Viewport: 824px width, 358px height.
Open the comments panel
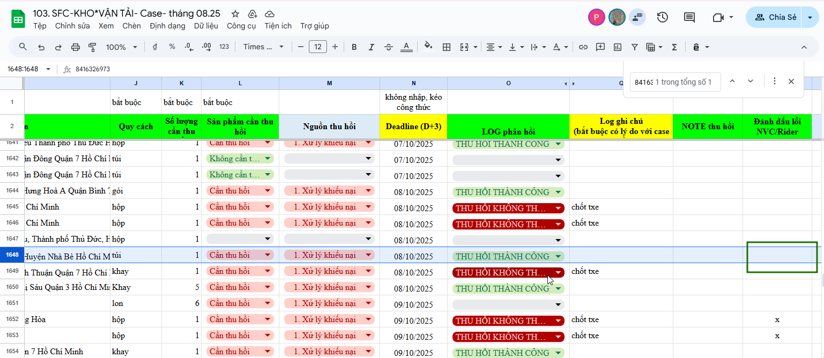[x=689, y=17]
